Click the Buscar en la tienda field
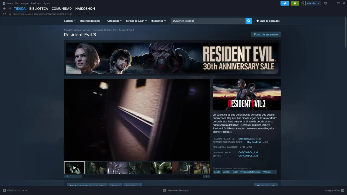Screen dimensions: 347x195 (x=208, y=21)
